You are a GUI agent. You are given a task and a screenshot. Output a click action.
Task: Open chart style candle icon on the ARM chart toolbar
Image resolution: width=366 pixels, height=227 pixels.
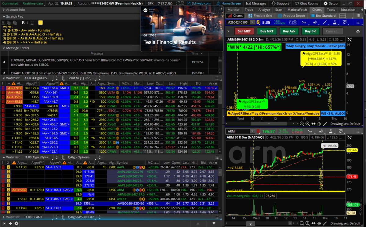321,131
